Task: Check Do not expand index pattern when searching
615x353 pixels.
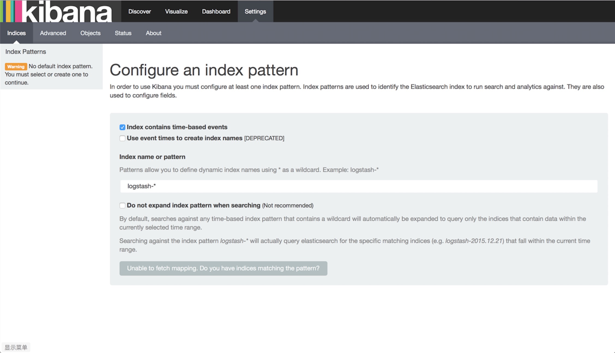Action: pos(122,205)
